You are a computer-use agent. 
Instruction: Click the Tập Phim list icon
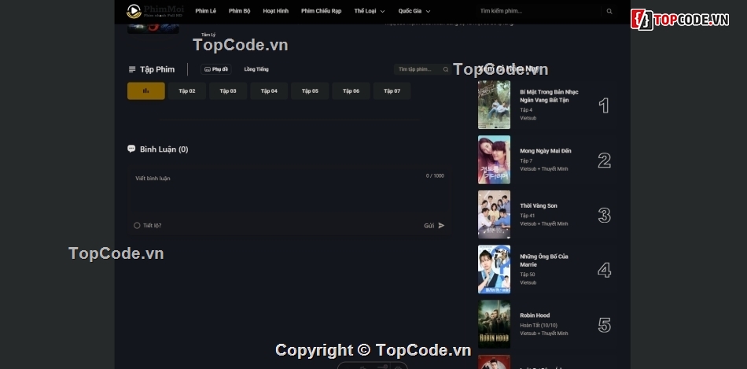point(132,69)
